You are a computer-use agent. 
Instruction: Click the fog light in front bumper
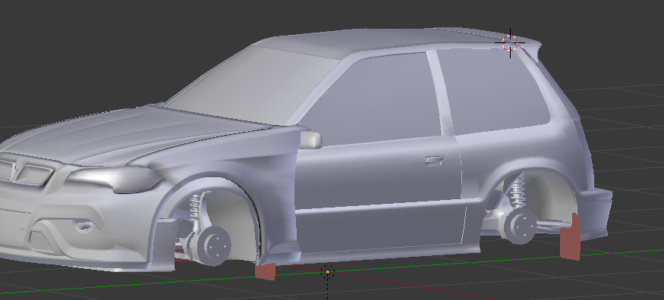(84, 226)
